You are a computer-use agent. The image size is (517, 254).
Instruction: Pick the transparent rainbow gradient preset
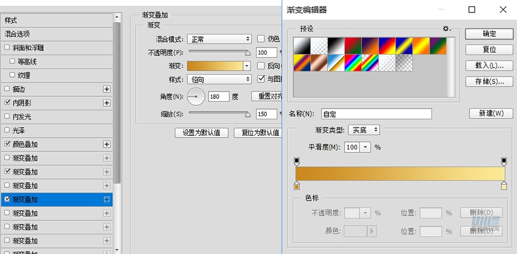370,63
